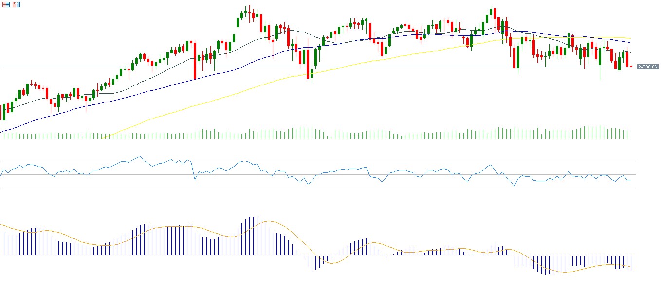Viewport: 661px width, 289px height.
Task: Click the green volume bars under the chart
Action: (292, 134)
